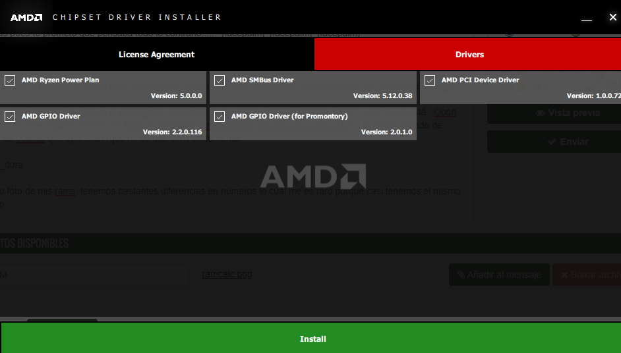This screenshot has height=353, width=621.
Task: Uncheck the AMD GPIO Driver checkbox
Action: point(10,117)
